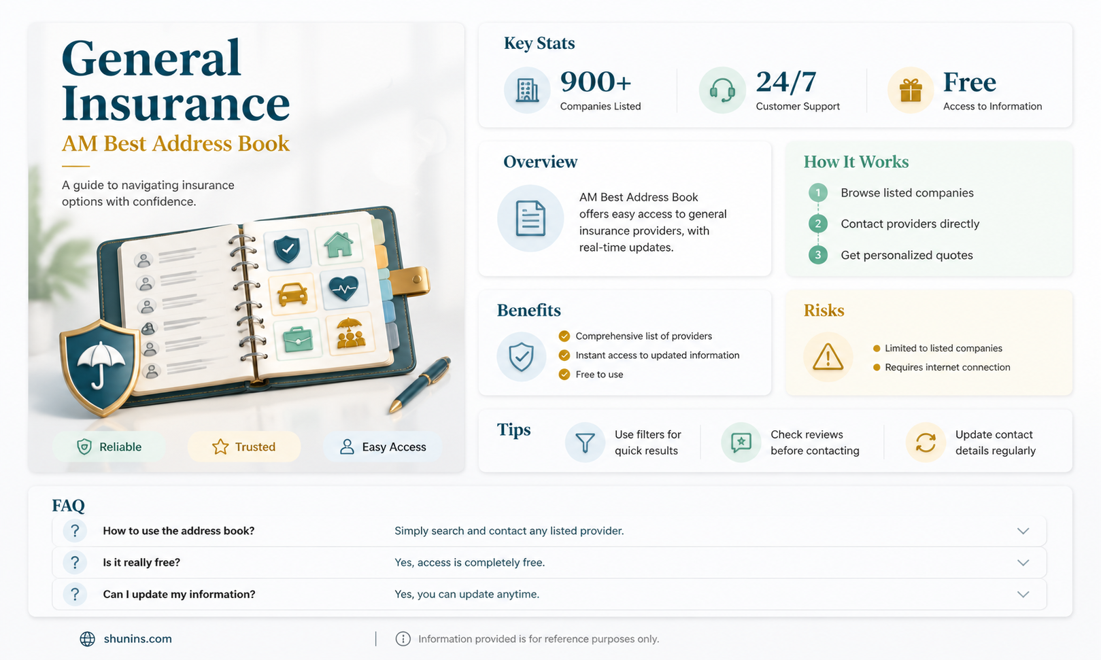The image size is (1101, 660).
Task: Select the Reliable badge
Action: pyautogui.click(x=109, y=447)
